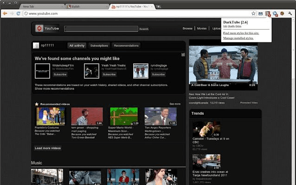Expand Load more videos
This screenshot has height=185, width=296.
pyautogui.click(x=48, y=148)
